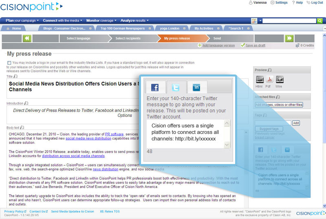Click the contact search type icon
The height and width of the screenshot is (219, 326).
(254, 21)
